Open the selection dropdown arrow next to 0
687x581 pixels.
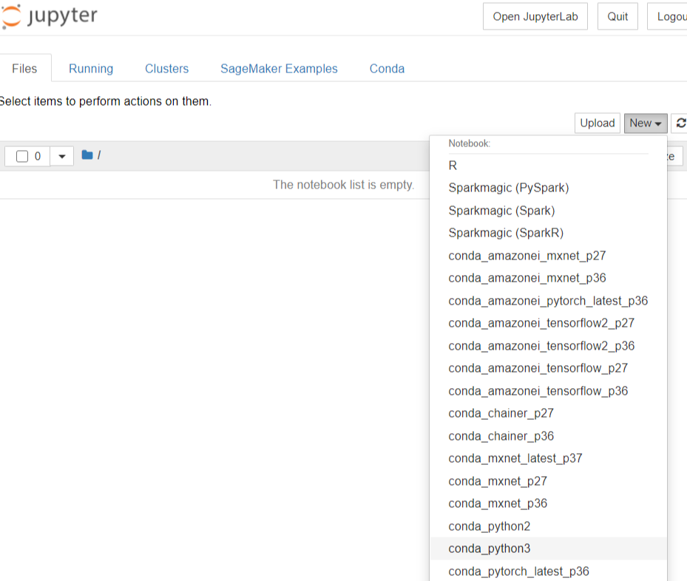tap(62, 156)
